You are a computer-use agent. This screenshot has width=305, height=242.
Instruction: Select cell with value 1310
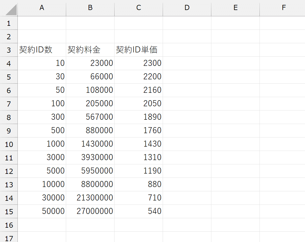pyautogui.click(x=139, y=158)
